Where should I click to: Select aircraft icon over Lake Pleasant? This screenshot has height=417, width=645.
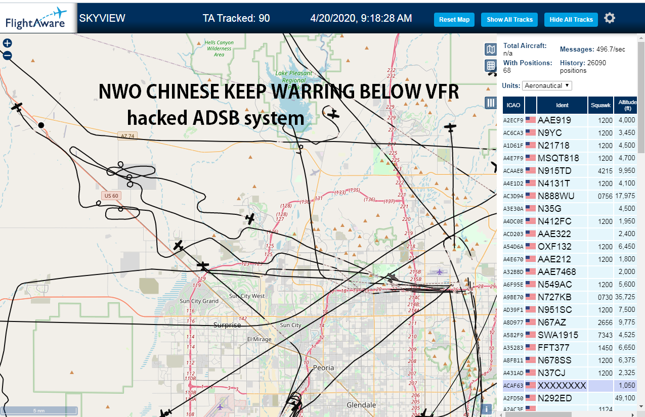(333, 114)
